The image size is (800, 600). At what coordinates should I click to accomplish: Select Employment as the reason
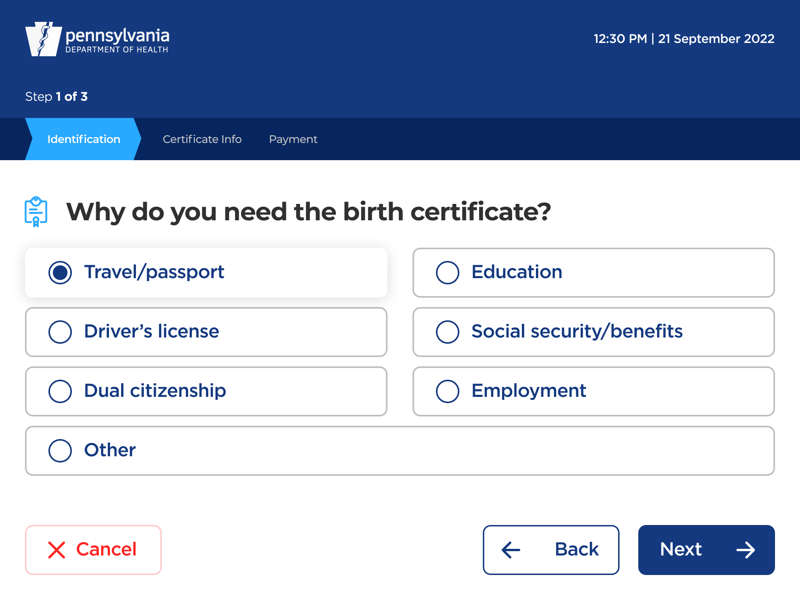point(448,391)
